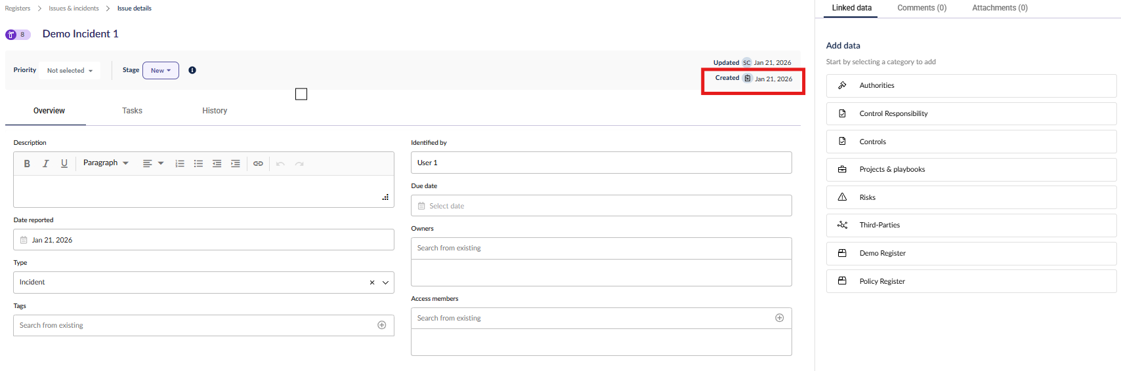
Task: Toggle underline text formatting
Action: pyautogui.click(x=64, y=164)
